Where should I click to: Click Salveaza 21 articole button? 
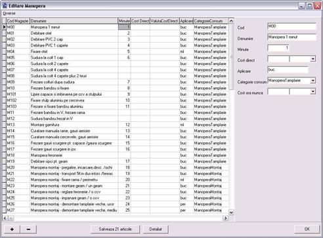pos(115,229)
